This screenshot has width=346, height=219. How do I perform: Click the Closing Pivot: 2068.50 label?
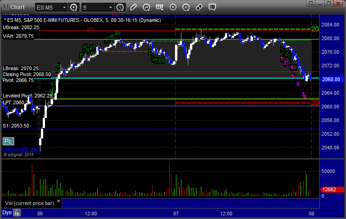pos(27,74)
